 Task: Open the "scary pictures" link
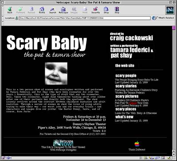[127, 96]
